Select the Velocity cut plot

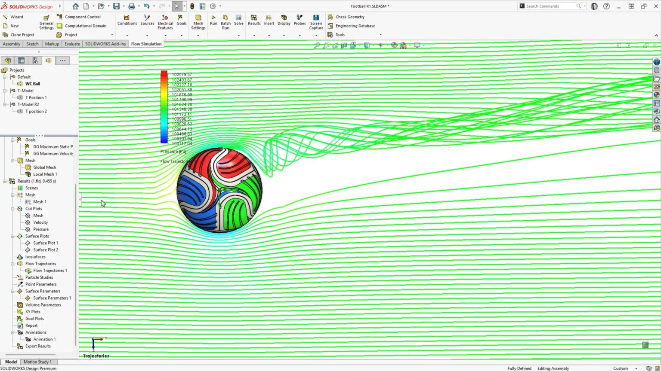point(37,222)
